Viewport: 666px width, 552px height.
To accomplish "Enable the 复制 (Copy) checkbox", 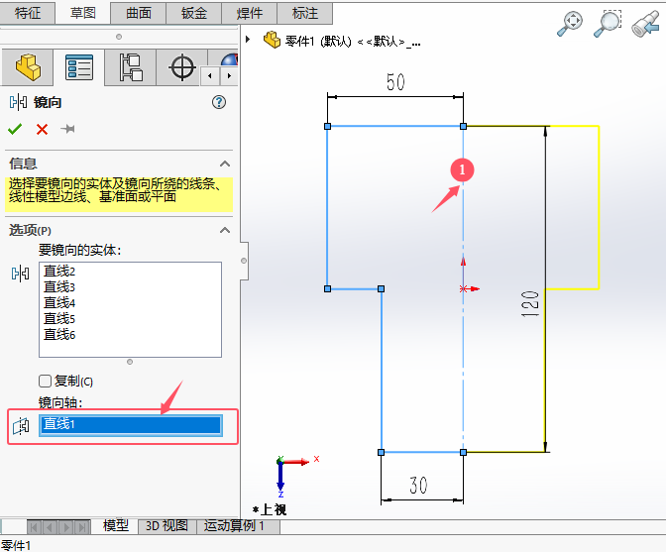I will (45, 381).
